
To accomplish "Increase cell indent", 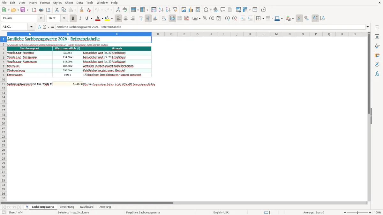I will (x=243, y=18).
